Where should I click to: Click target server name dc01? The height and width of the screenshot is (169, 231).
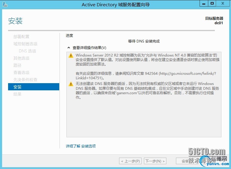point(219,23)
